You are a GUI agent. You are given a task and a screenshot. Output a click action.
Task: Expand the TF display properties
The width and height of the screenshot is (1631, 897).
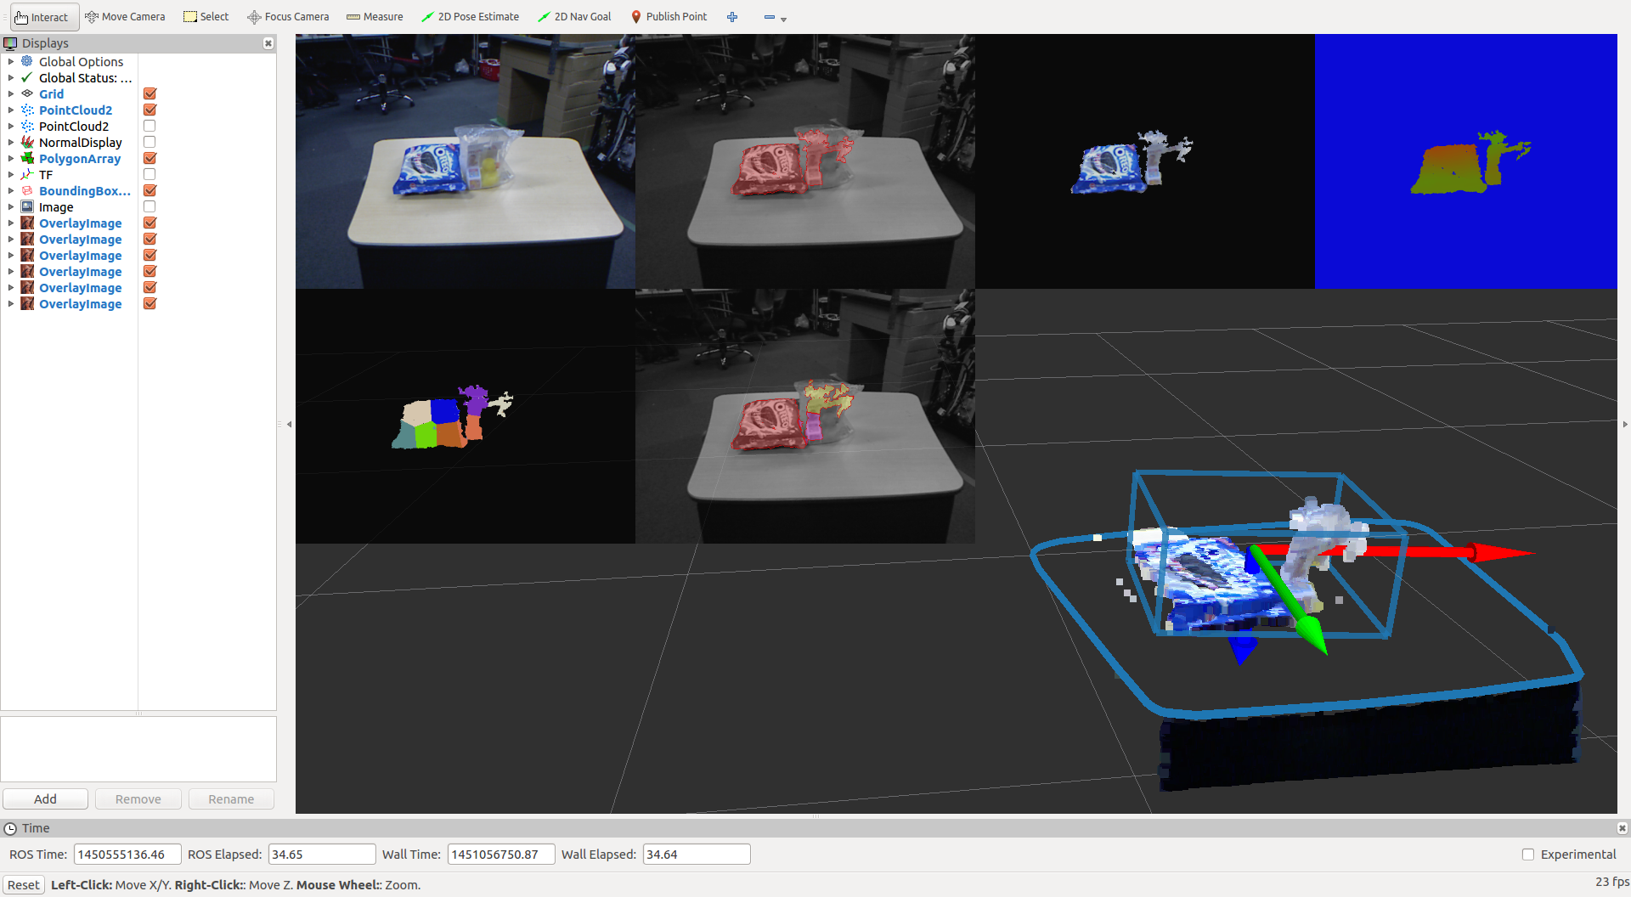pyautogui.click(x=10, y=174)
